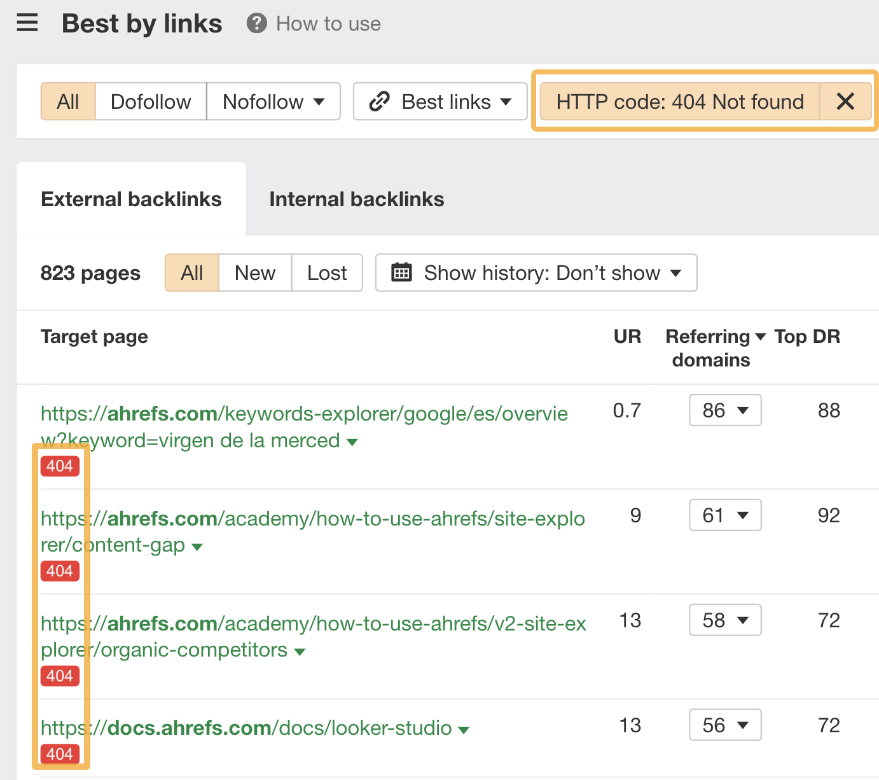Switch to the Internal backlinks tab
This screenshot has height=780, width=879.
click(x=356, y=198)
